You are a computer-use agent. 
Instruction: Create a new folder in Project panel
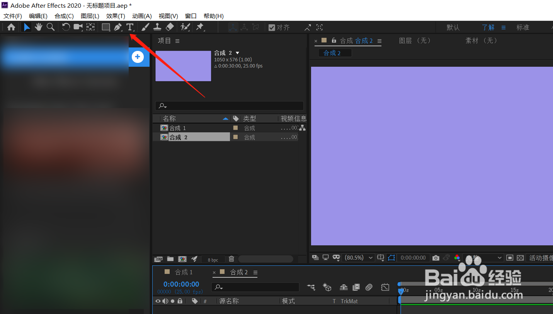[170, 259]
